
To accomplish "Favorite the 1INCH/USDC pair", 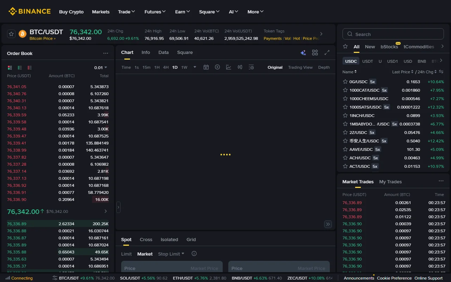I will [345, 116].
